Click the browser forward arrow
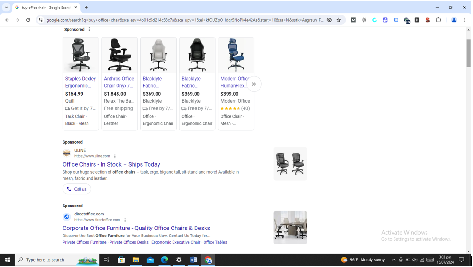This screenshot has height=267, width=473. [17, 20]
